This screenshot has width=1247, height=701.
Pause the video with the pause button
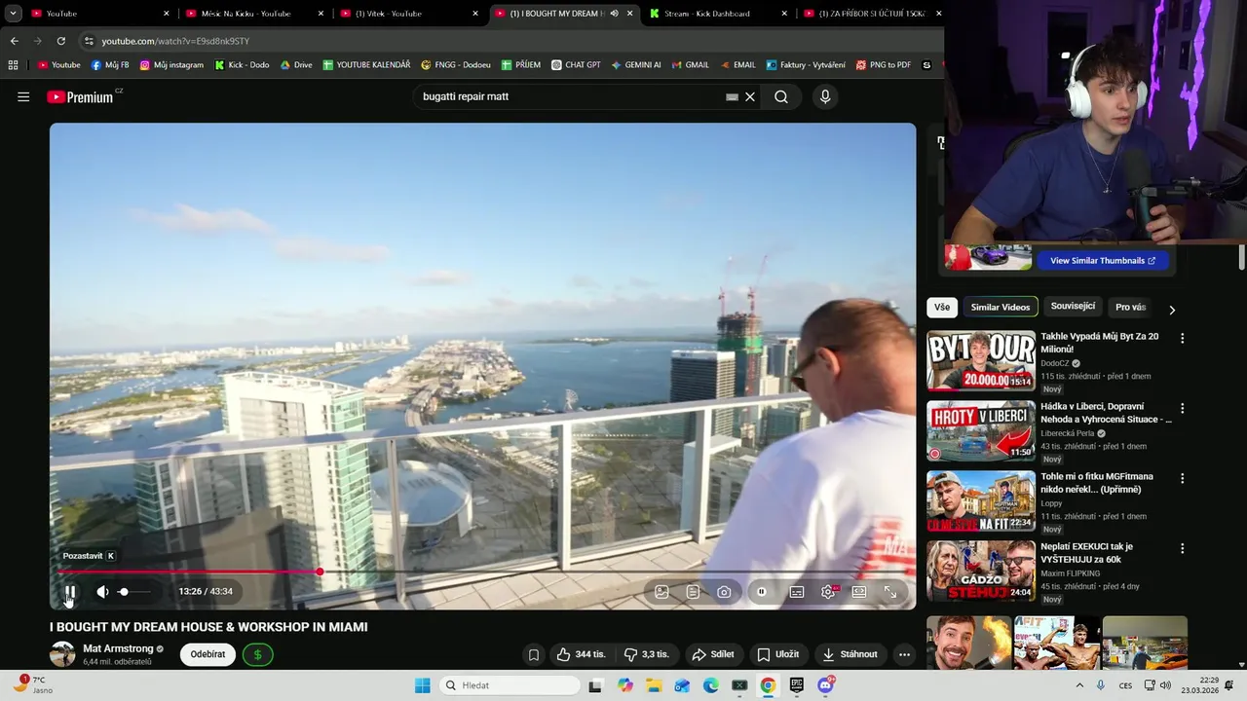tap(70, 592)
